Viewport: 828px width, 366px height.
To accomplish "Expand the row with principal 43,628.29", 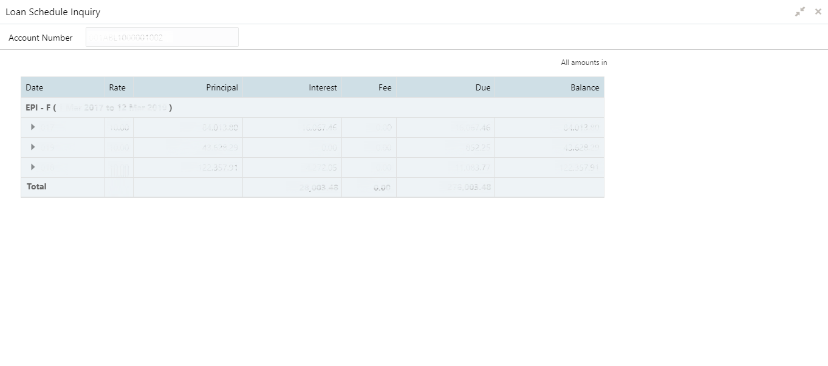I will [33, 147].
